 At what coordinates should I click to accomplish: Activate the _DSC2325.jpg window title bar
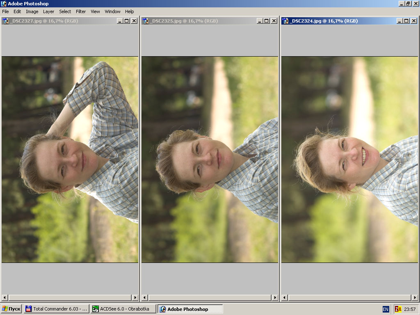pos(210,21)
